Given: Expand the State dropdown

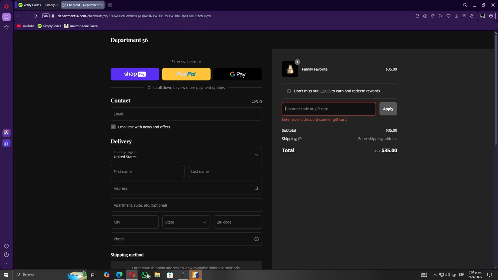Looking at the screenshot, I should [x=186, y=222].
